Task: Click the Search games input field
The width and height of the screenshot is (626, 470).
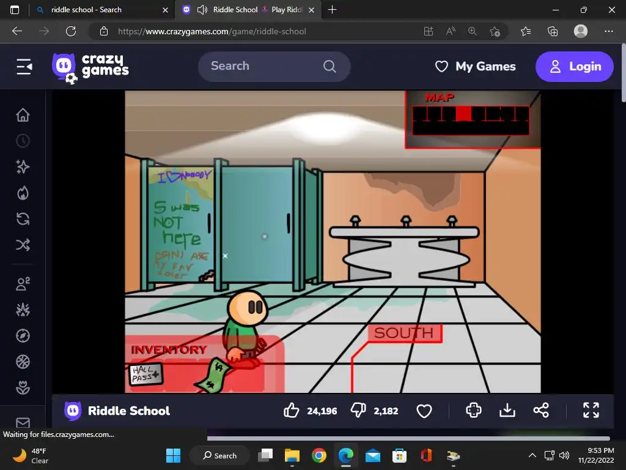Action: pyautogui.click(x=274, y=66)
